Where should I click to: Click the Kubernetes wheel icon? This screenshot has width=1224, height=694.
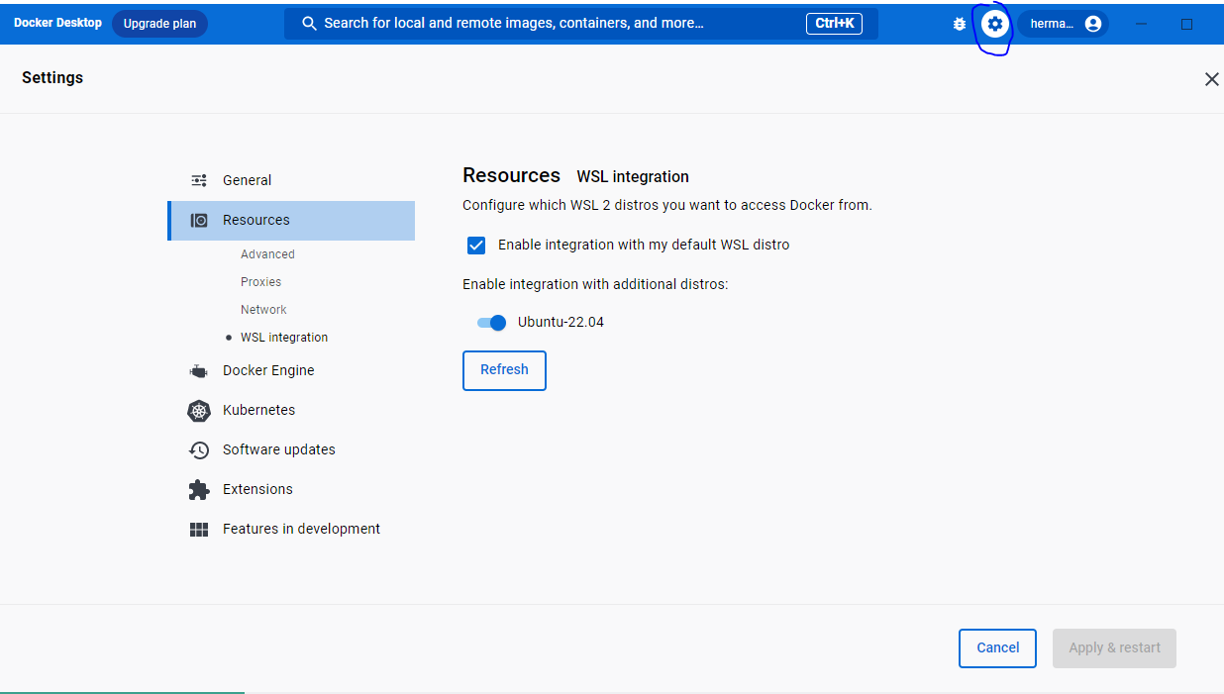click(199, 411)
